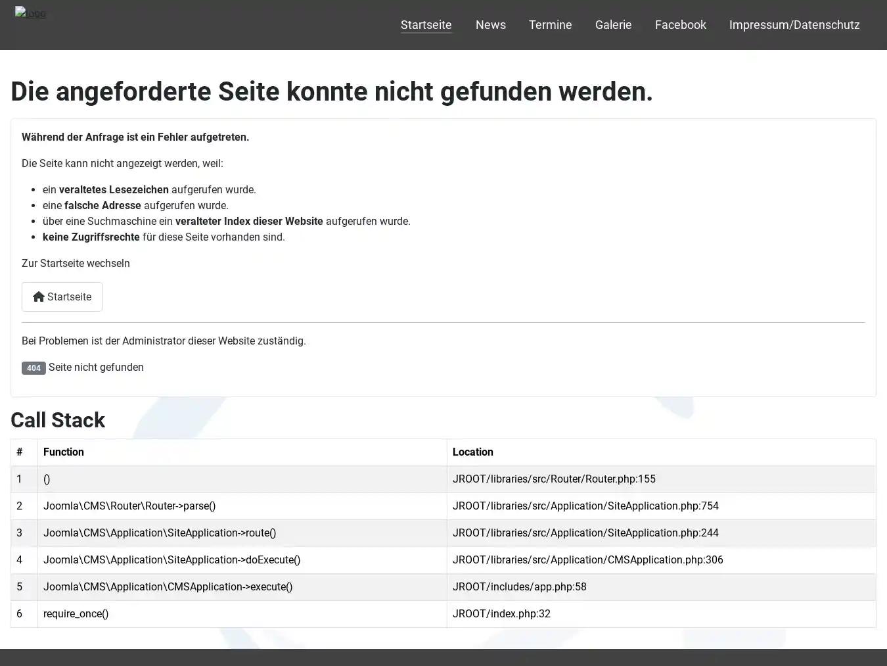The height and width of the screenshot is (666, 887).
Task: Click the page title error heading
Action: point(332,91)
